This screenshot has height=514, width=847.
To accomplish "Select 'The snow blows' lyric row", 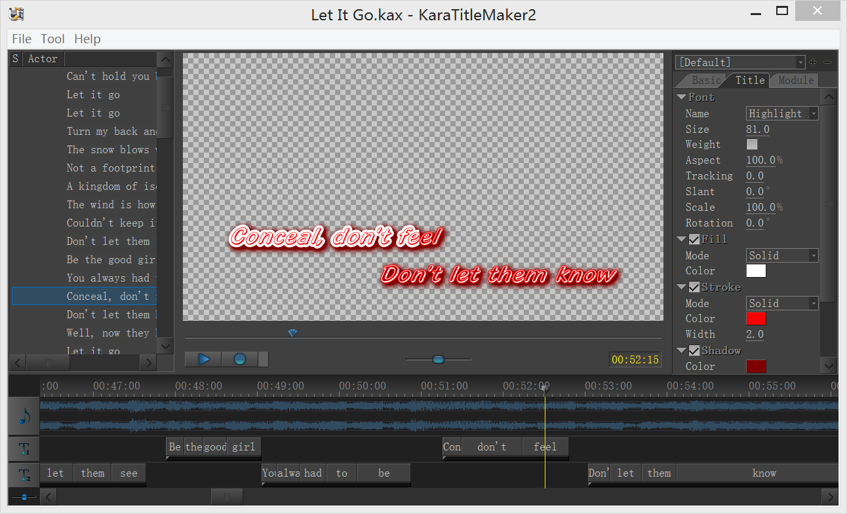I will (84, 149).
